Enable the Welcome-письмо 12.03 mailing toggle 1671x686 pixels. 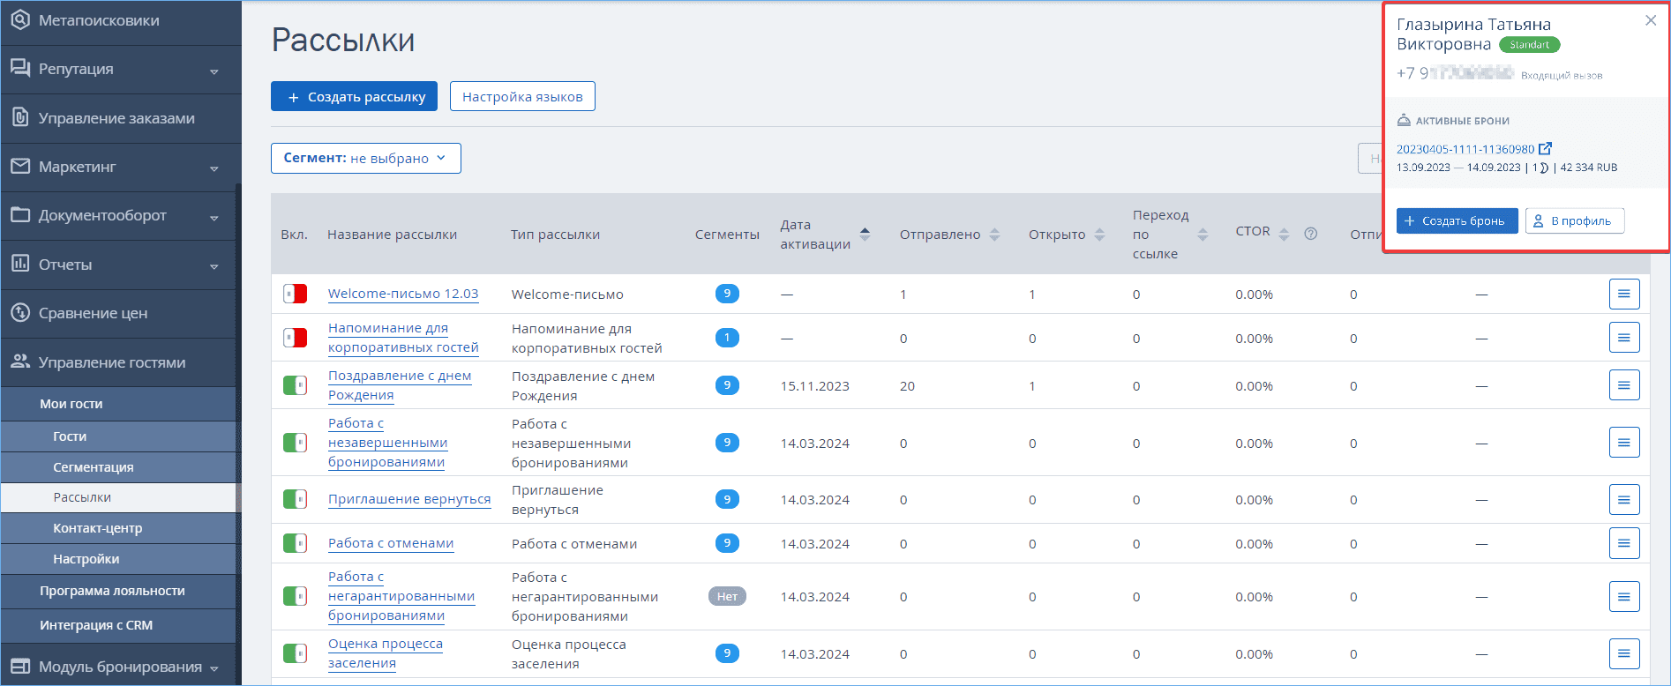[295, 294]
